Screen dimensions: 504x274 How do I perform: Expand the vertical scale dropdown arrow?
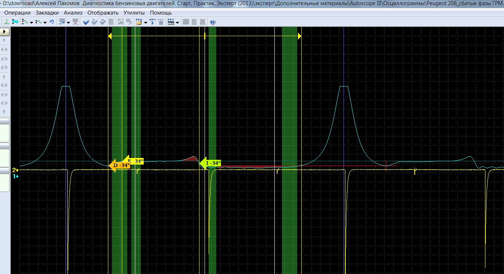tap(31, 23)
